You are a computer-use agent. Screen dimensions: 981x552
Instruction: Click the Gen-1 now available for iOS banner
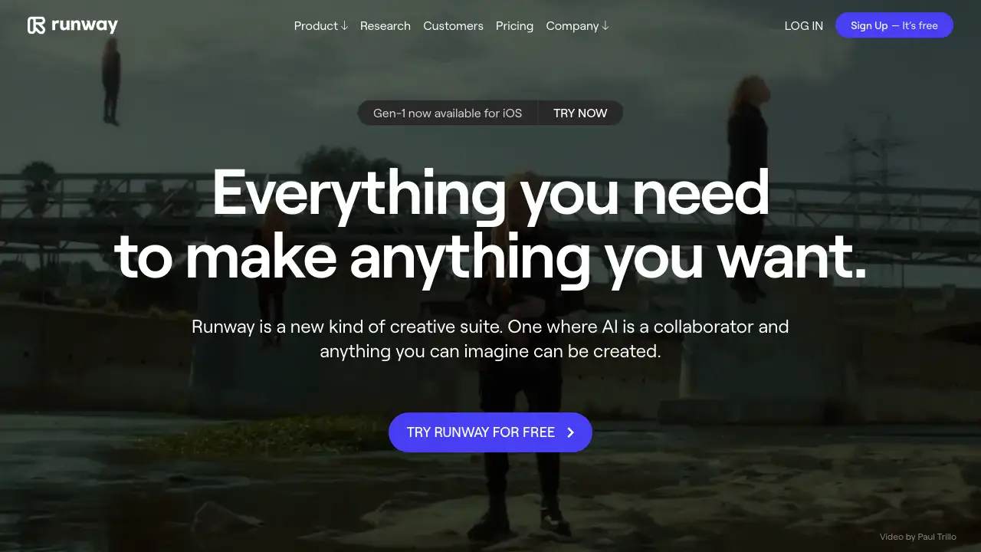point(448,113)
